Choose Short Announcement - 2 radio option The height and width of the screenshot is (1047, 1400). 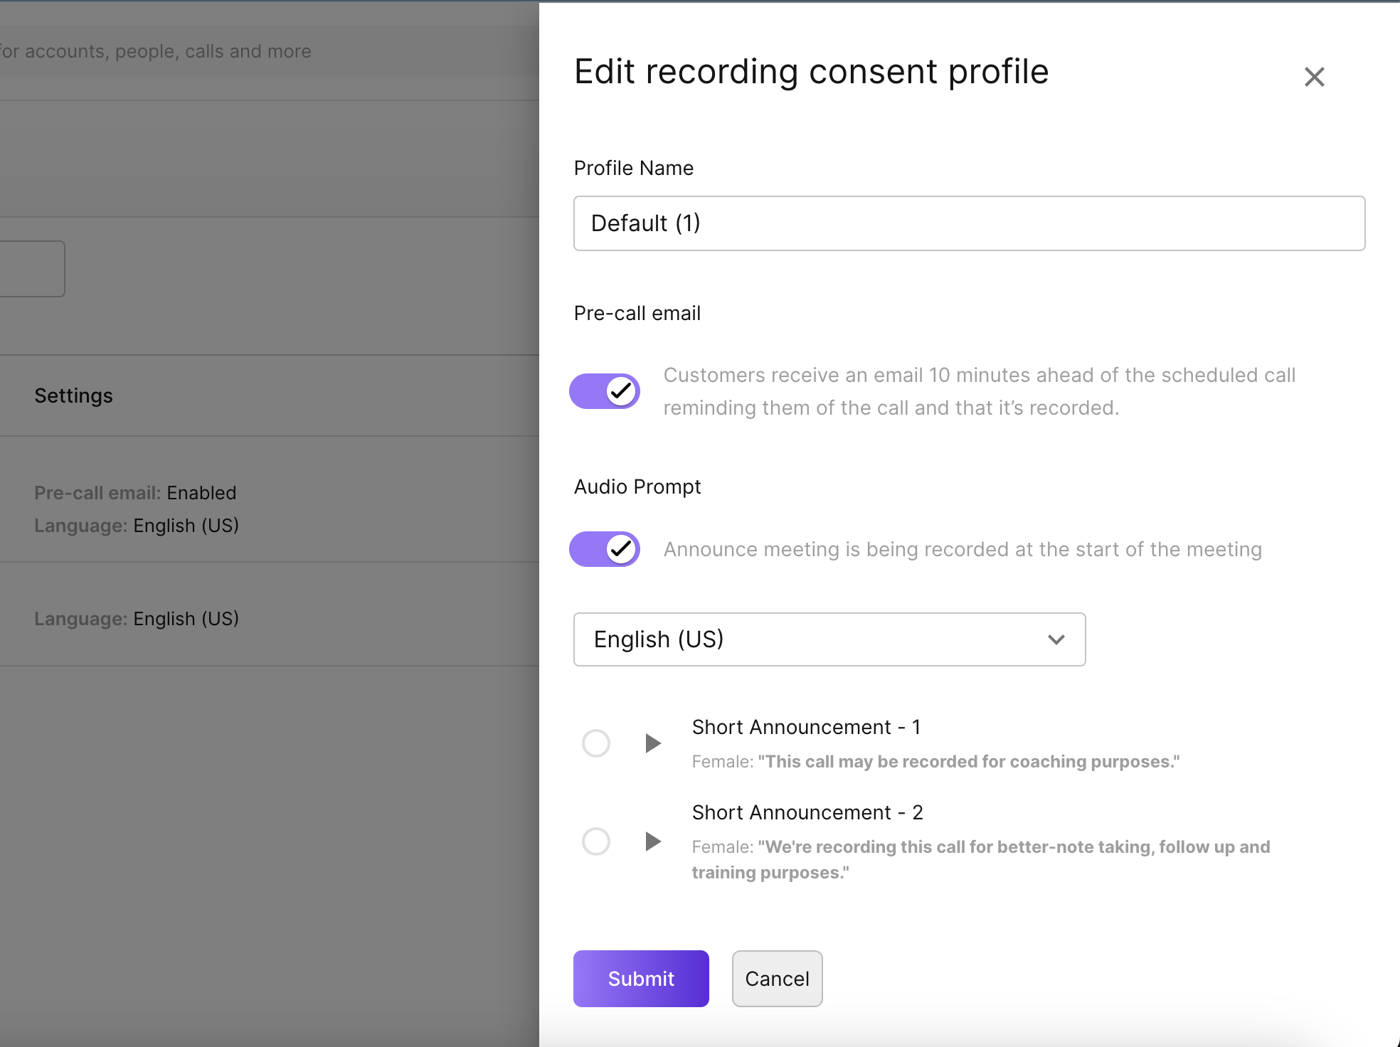pyautogui.click(x=596, y=841)
